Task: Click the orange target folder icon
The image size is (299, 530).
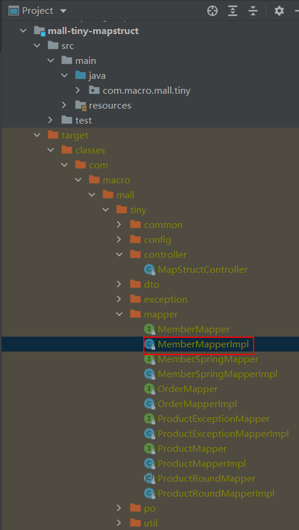Action: tap(53, 135)
